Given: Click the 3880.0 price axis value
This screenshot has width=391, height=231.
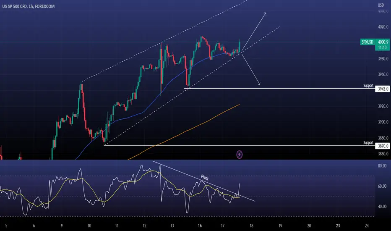Looking at the screenshot, I should click(x=383, y=138).
